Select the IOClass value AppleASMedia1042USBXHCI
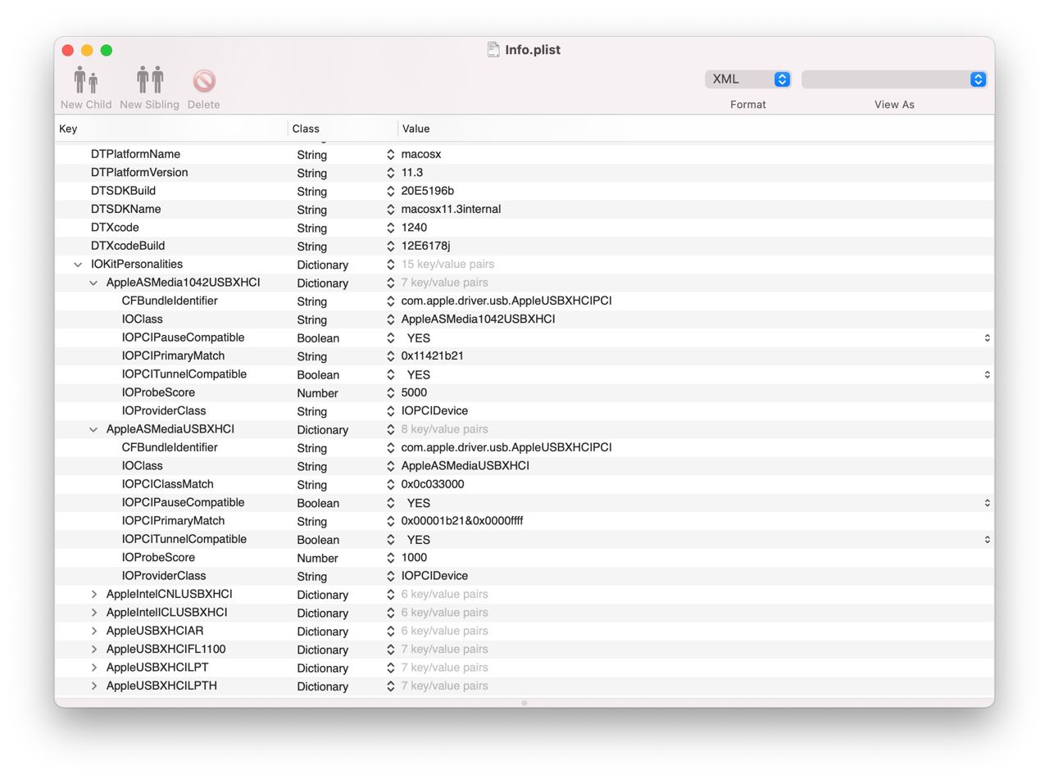 478,319
